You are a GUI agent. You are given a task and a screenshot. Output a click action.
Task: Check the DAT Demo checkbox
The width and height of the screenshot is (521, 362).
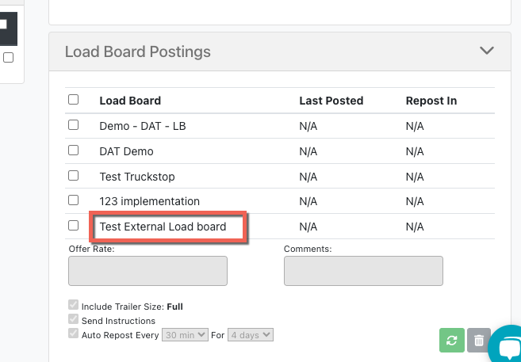[74, 151]
